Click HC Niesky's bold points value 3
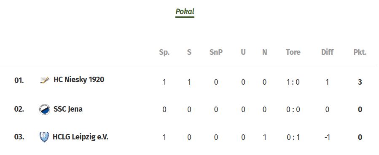Viewport: 379px width, 155px height. 360,82
